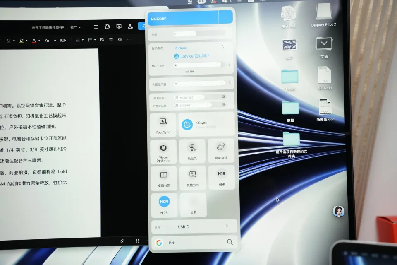The height and width of the screenshot is (265, 397).
Task: Click the ICCsync color sync icon
Action: point(187,125)
